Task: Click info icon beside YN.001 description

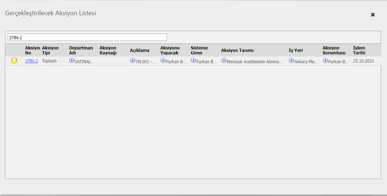Action: (x=133, y=61)
